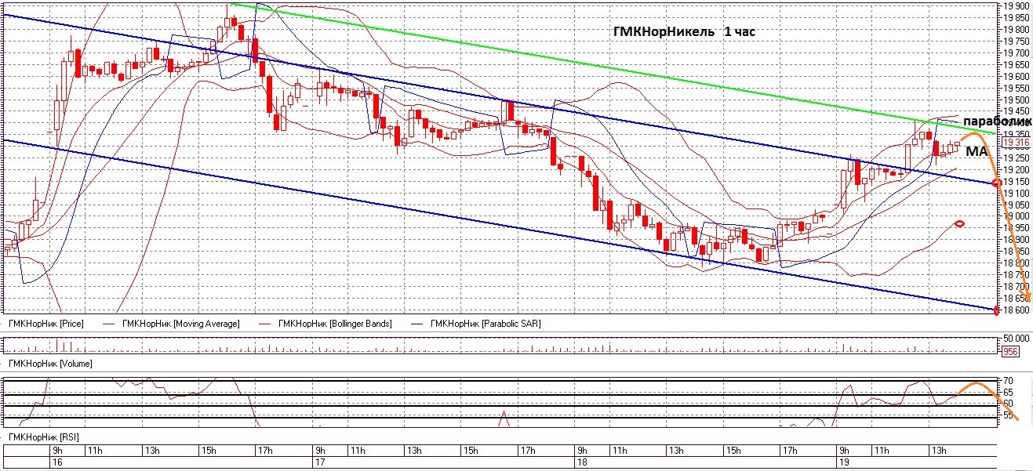Click the ГМКНорНик [RSI] panel label
The width and height of the screenshot is (1033, 471).
pyautogui.click(x=43, y=436)
